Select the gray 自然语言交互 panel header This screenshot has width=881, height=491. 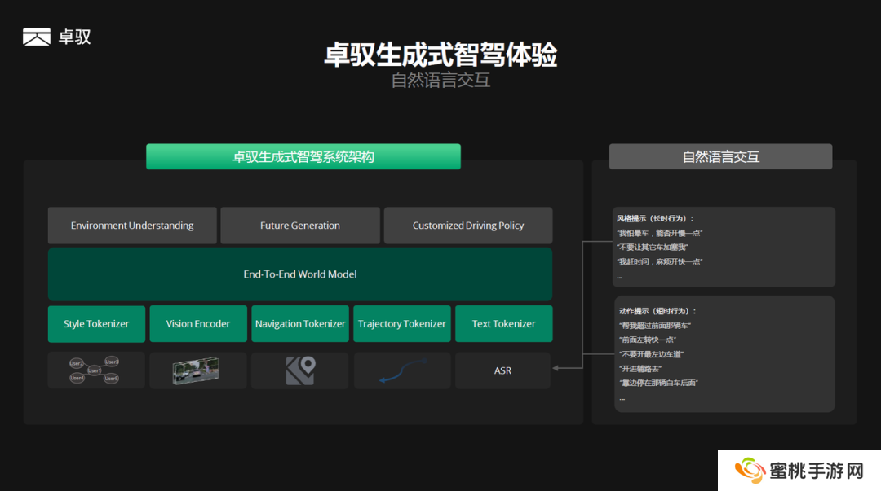[720, 156]
